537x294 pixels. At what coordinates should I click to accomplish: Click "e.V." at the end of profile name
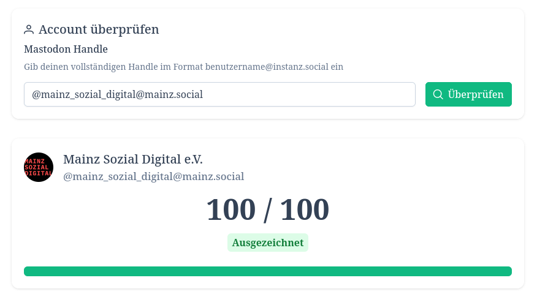(x=193, y=159)
